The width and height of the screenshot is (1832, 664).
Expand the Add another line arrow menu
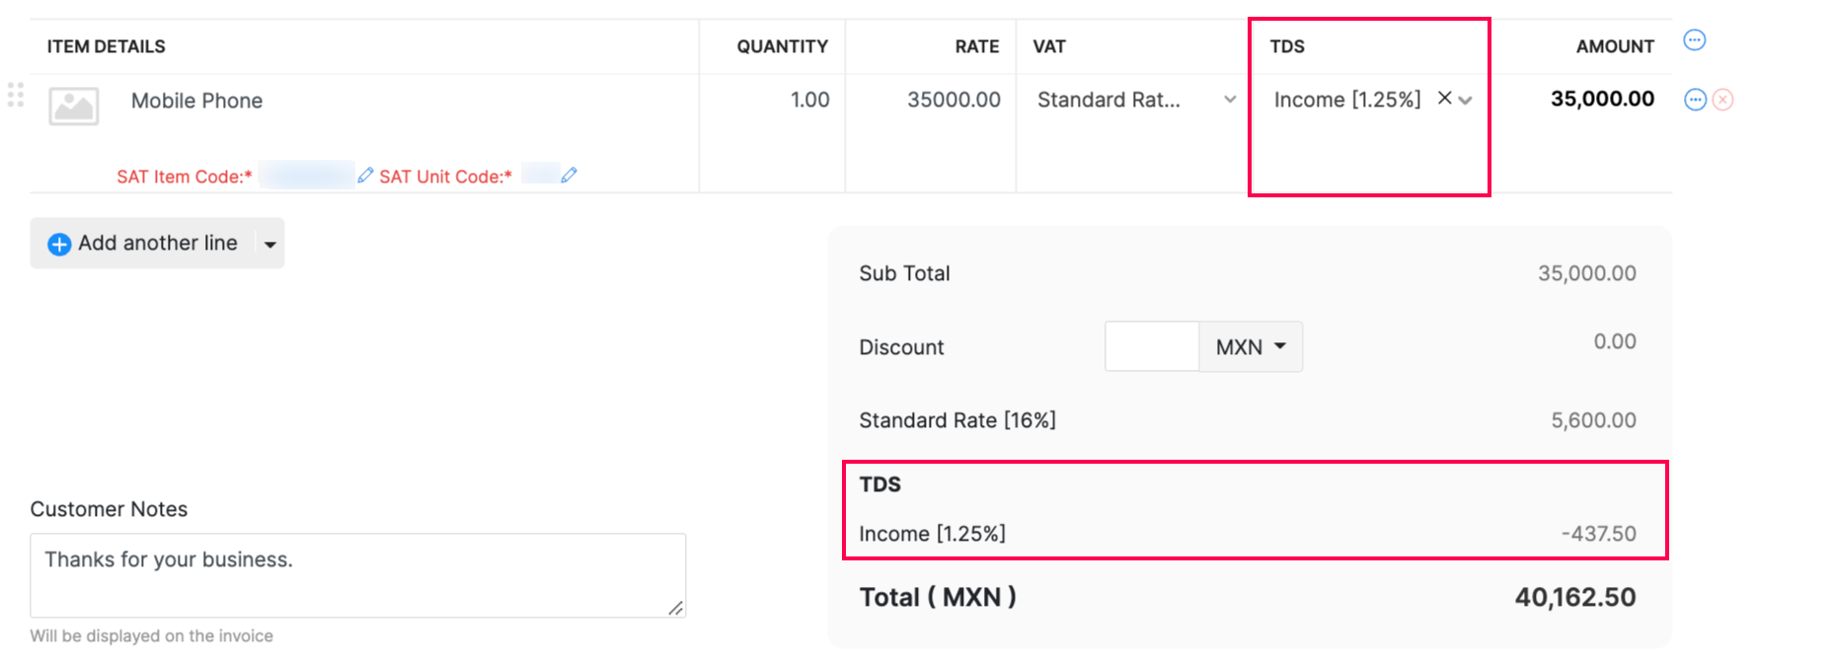click(268, 243)
